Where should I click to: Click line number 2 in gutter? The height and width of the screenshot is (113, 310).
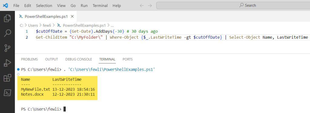(x=27, y=37)
